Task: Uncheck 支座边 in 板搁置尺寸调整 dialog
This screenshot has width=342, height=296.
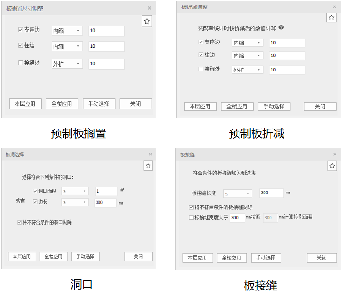Action: 20,30
